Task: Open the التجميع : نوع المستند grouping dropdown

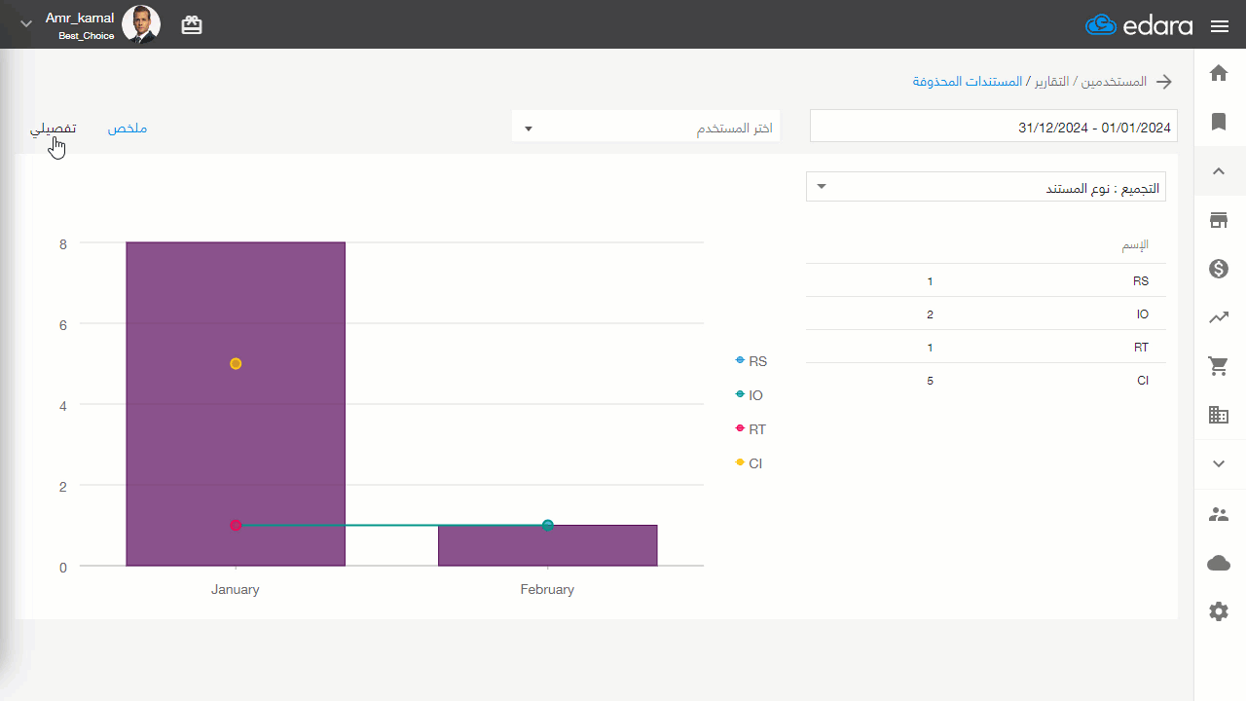Action: point(986,188)
